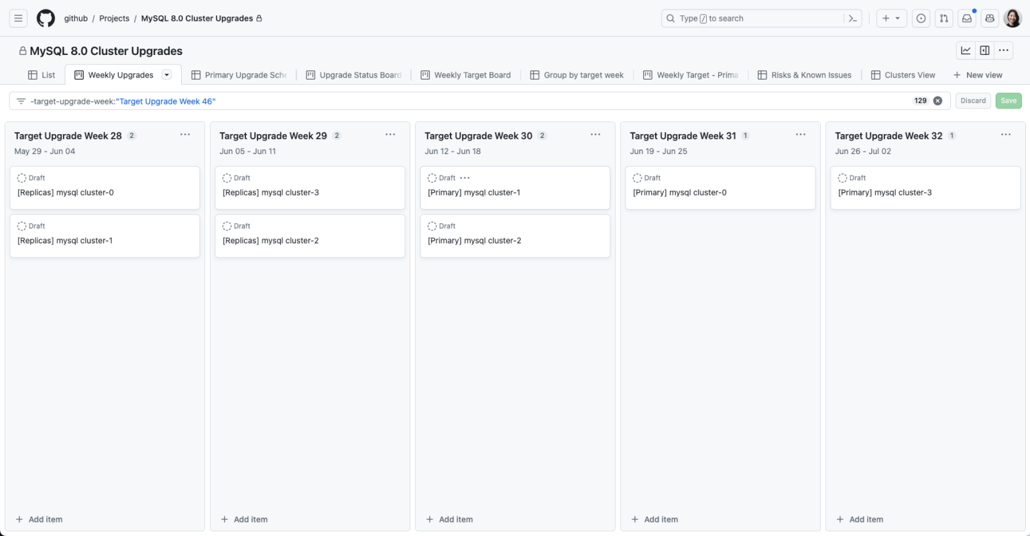Open the command palette icon
This screenshot has width=1030, height=536.
[x=852, y=18]
